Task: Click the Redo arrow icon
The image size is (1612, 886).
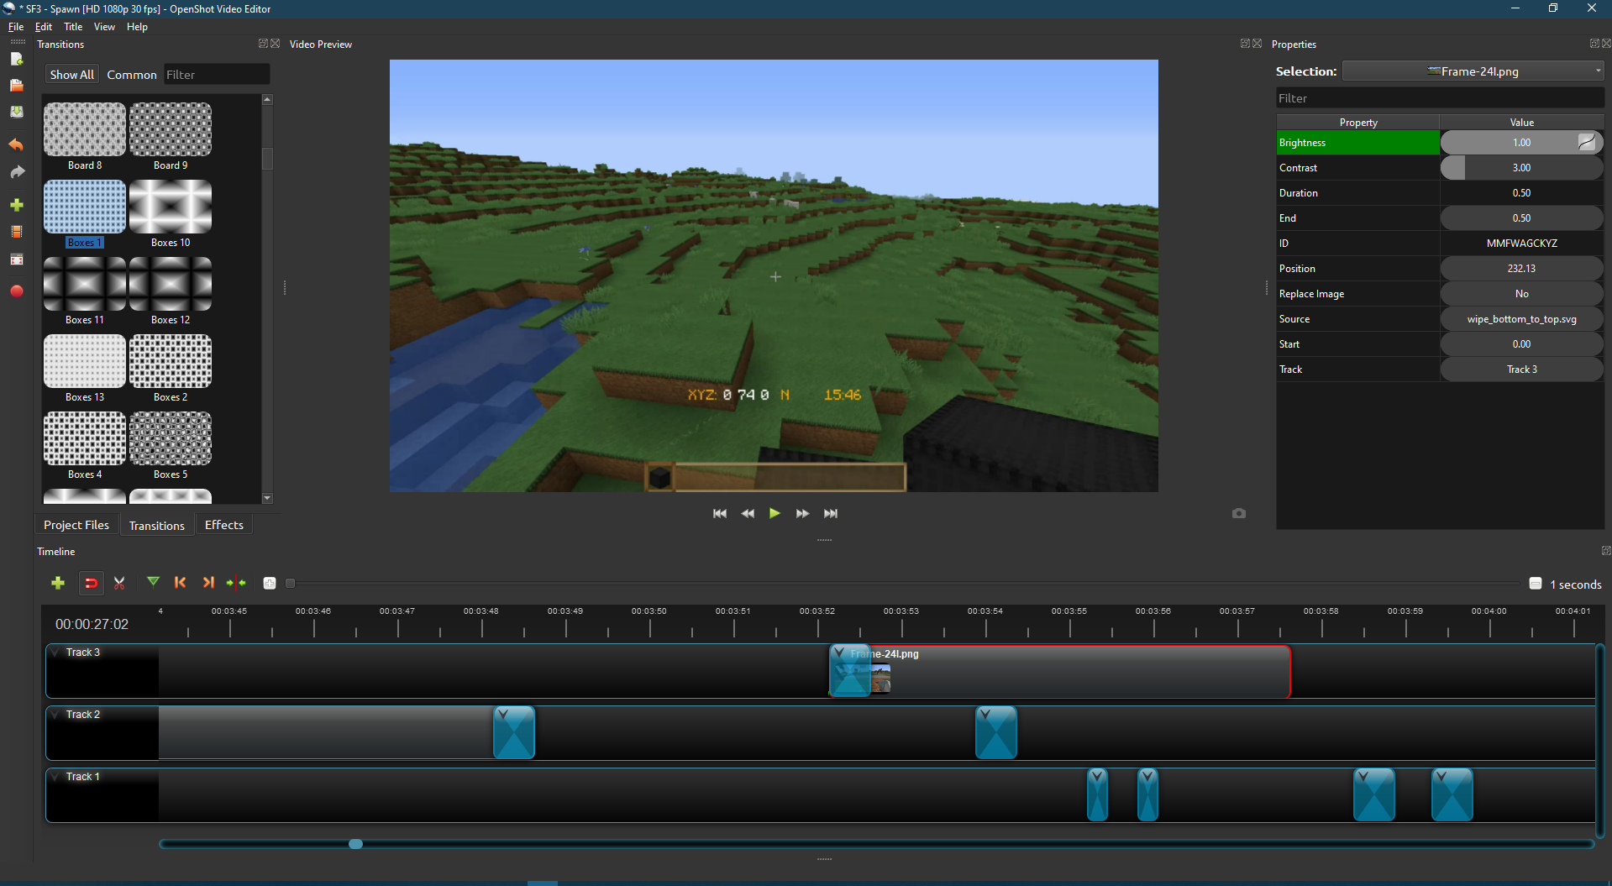Action: coord(16,172)
